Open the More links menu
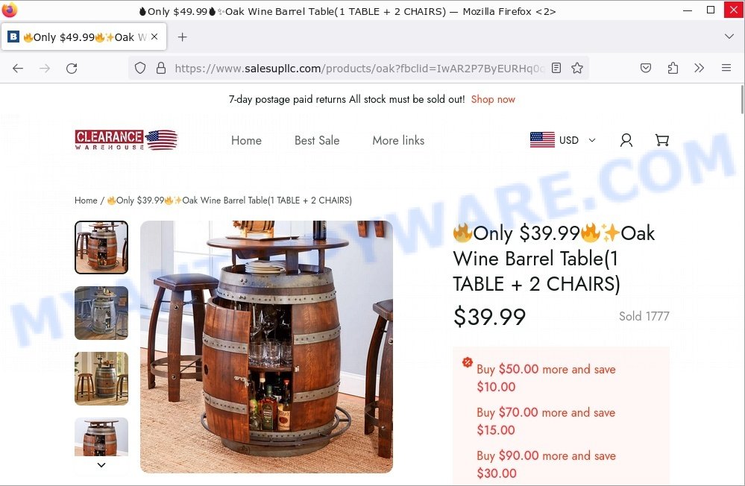Viewport: 745px width, 486px height. [x=398, y=141]
